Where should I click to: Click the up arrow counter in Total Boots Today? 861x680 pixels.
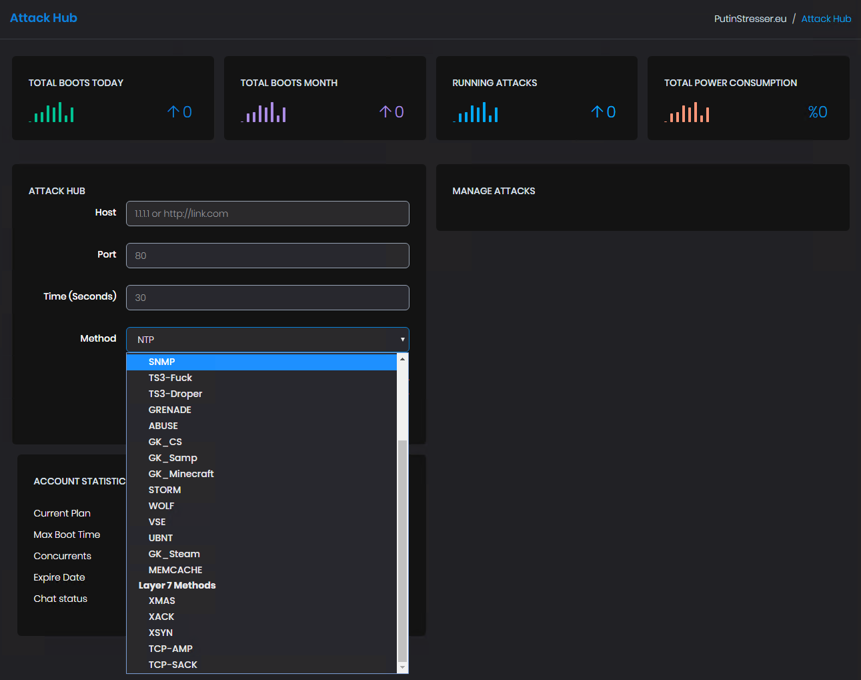click(179, 112)
